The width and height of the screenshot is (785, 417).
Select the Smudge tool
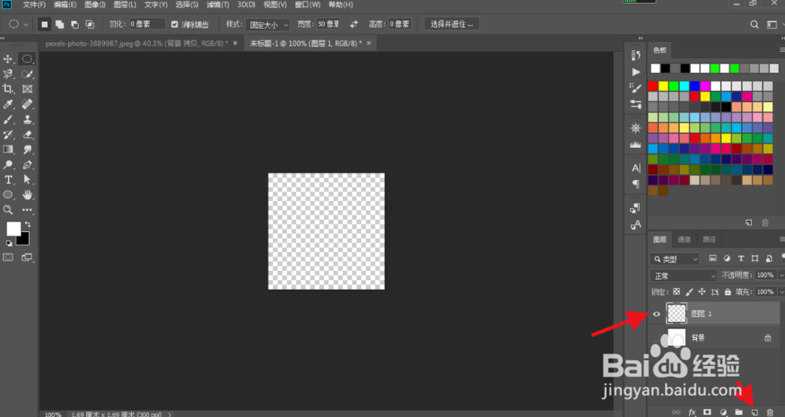coord(27,149)
